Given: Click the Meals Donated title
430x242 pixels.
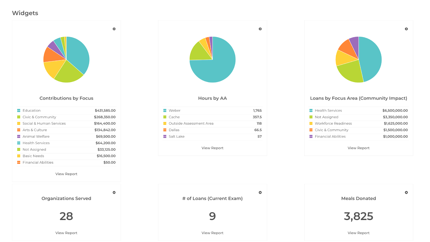Looking at the screenshot, I should click(x=359, y=199).
